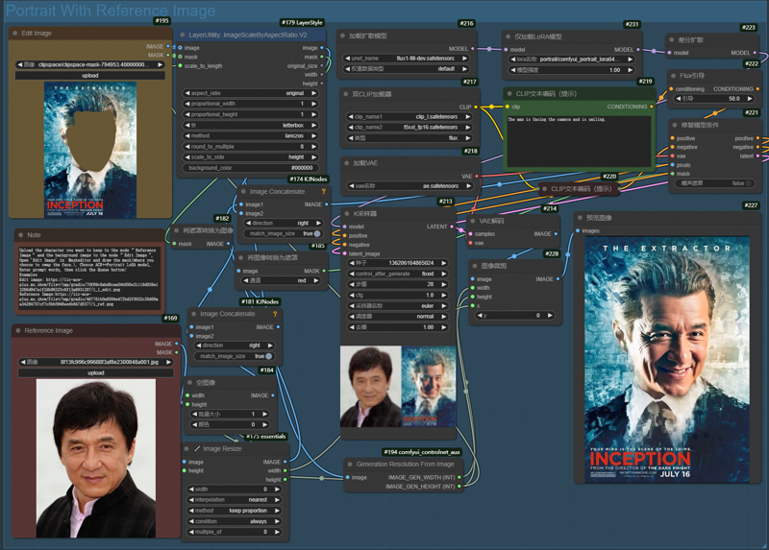Collapse the 加载扩散模型 node title dot

(342, 36)
